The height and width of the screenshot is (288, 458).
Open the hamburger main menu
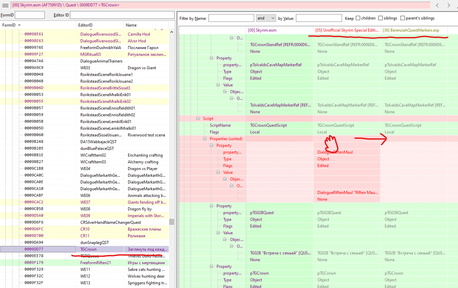click(5, 5)
